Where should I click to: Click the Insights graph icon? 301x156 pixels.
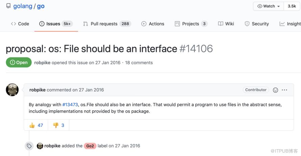tap(282, 24)
